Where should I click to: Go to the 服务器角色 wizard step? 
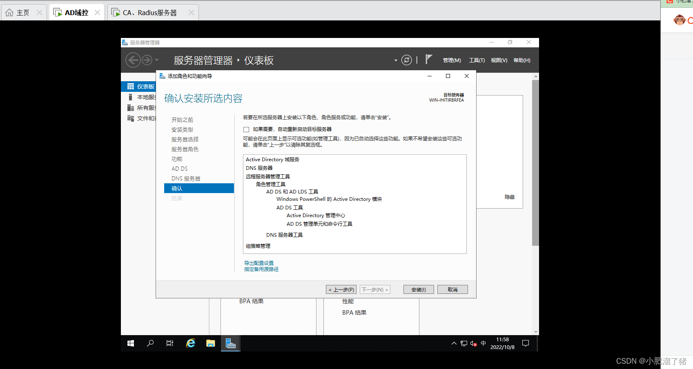click(185, 149)
